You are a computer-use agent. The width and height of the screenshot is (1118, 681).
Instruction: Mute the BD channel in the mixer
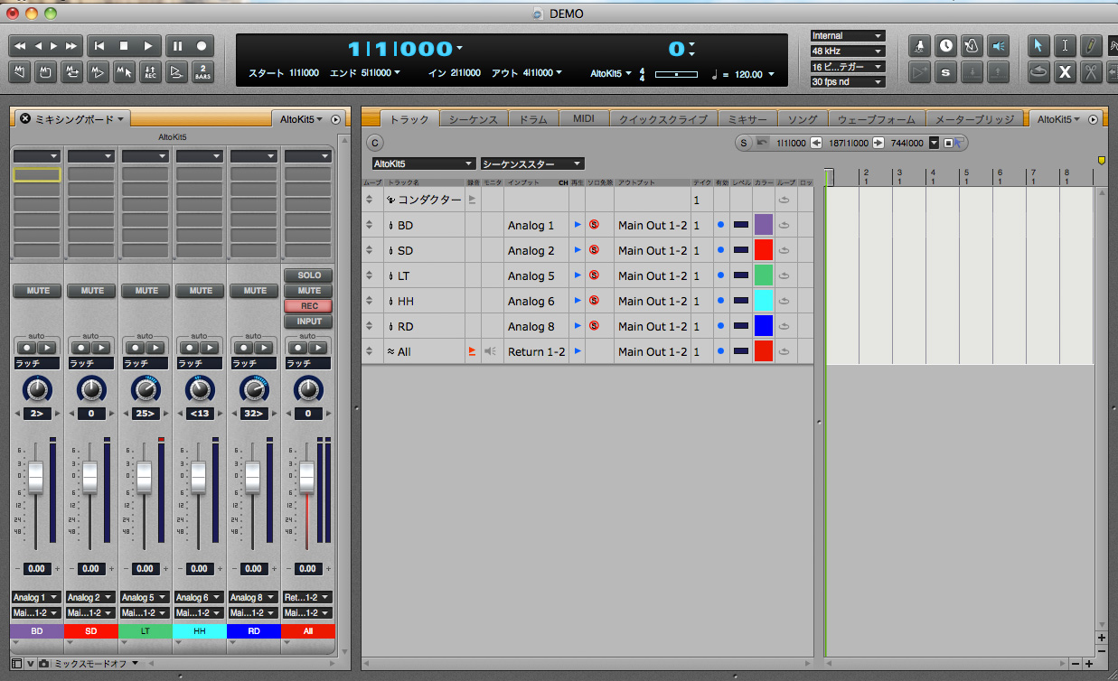pyautogui.click(x=37, y=291)
